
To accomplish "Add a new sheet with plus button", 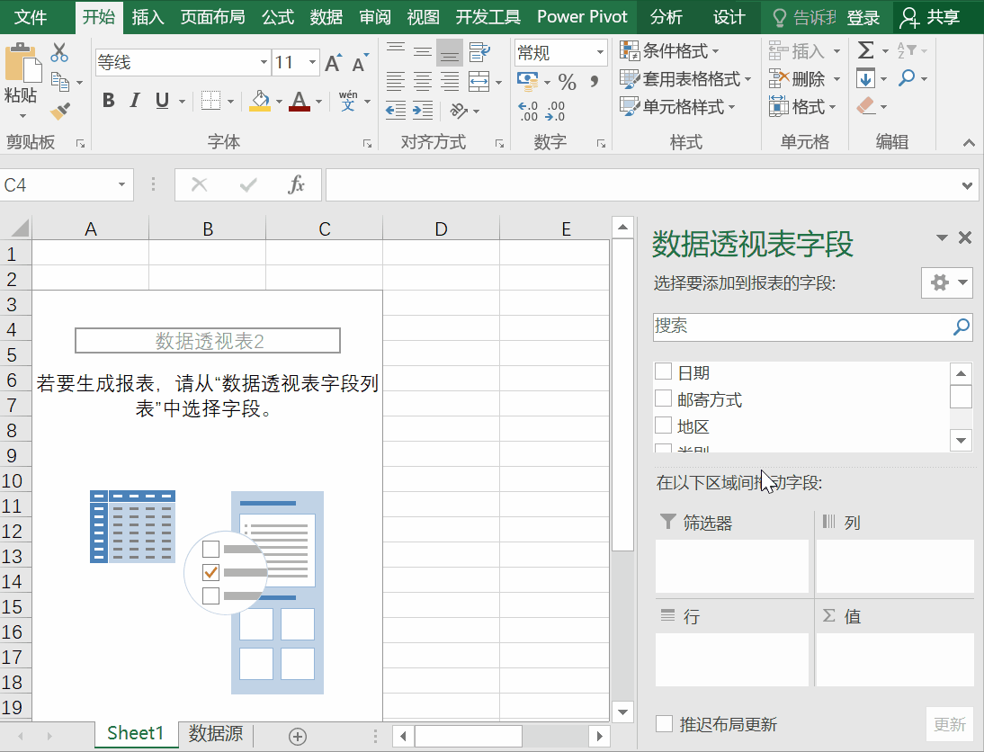I will [298, 737].
